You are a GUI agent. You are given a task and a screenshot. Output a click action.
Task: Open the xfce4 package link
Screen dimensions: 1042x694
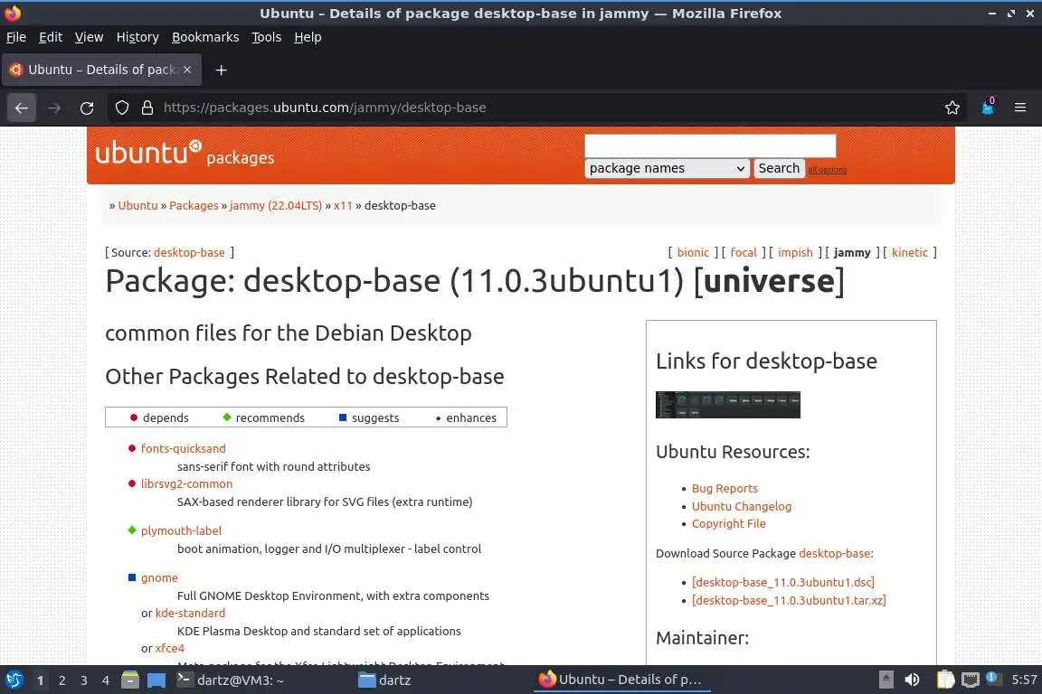[170, 648]
